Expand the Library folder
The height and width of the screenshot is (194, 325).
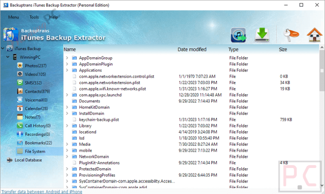(67, 125)
